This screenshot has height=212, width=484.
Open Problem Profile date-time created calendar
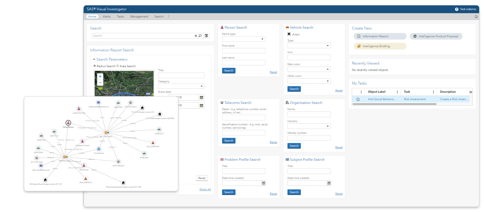point(264,183)
